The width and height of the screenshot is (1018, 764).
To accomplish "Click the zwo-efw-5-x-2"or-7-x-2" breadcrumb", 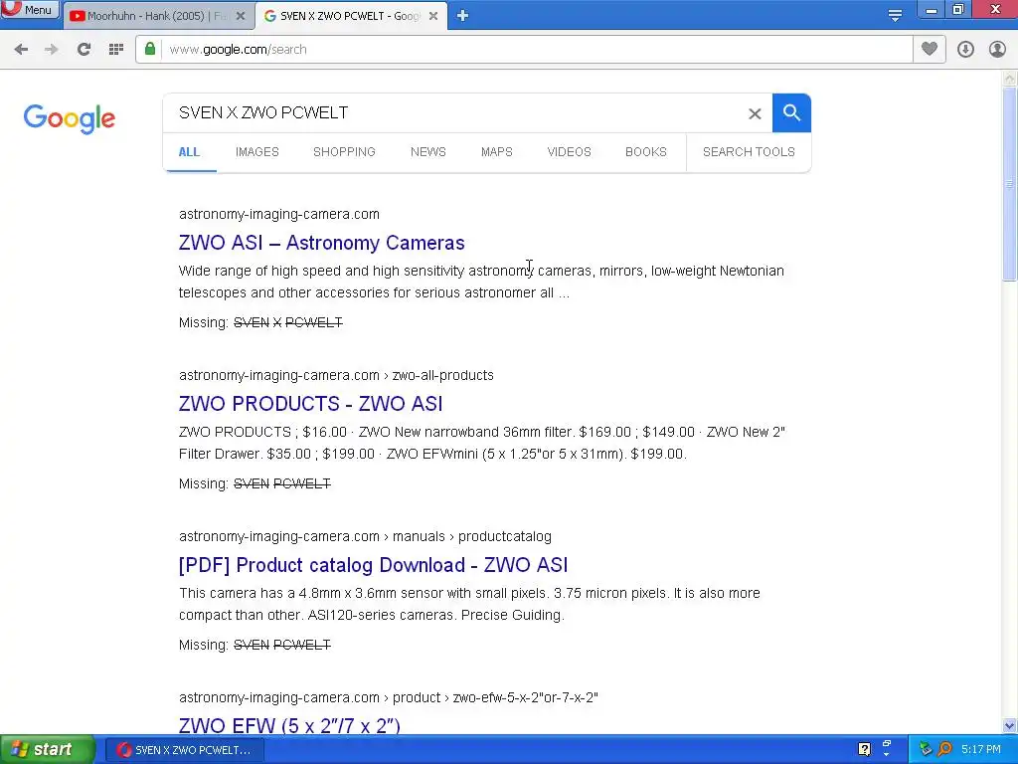I will pyautogui.click(x=525, y=697).
